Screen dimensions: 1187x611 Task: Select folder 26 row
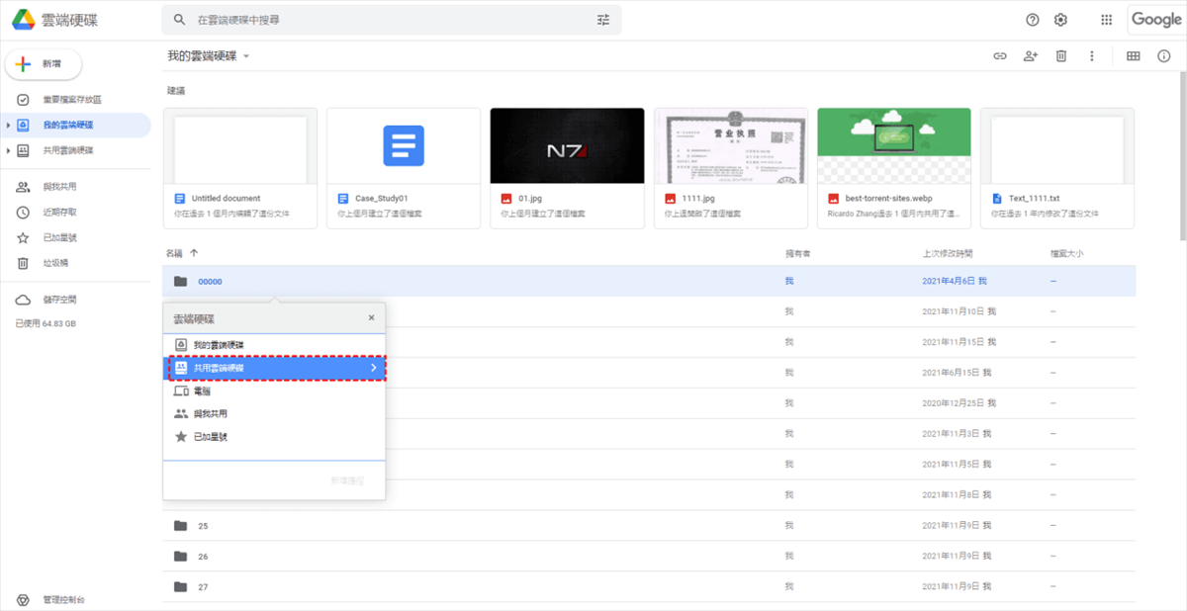coord(650,557)
